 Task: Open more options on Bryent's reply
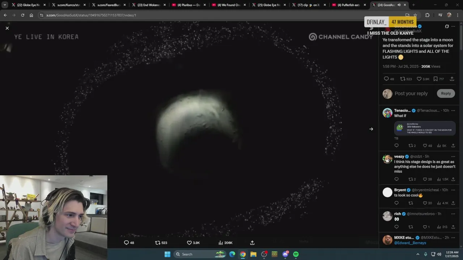coord(453,190)
